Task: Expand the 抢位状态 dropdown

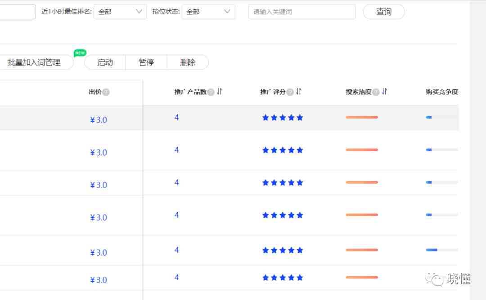Action: [x=208, y=12]
